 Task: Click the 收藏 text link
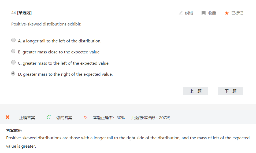[x=212, y=13]
